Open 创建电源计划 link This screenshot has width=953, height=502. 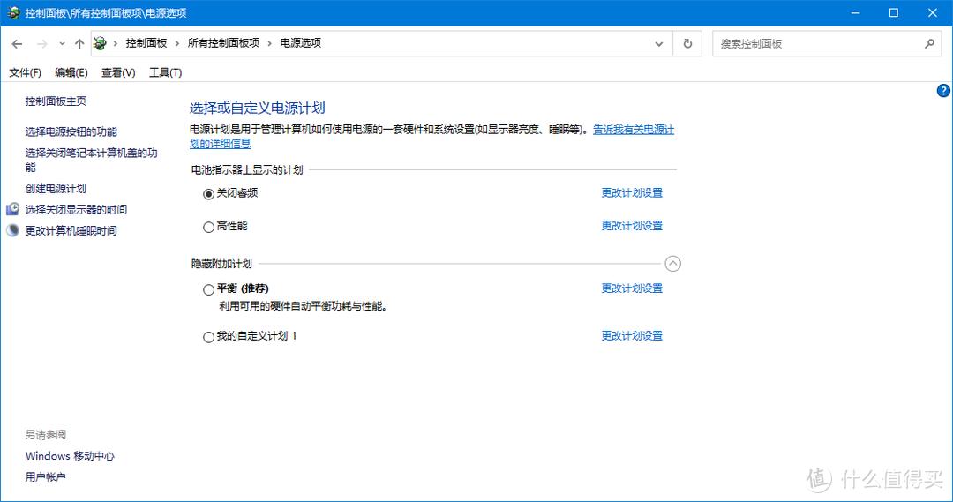[x=56, y=189]
